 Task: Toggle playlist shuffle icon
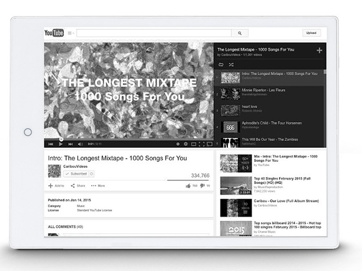[x=231, y=65]
